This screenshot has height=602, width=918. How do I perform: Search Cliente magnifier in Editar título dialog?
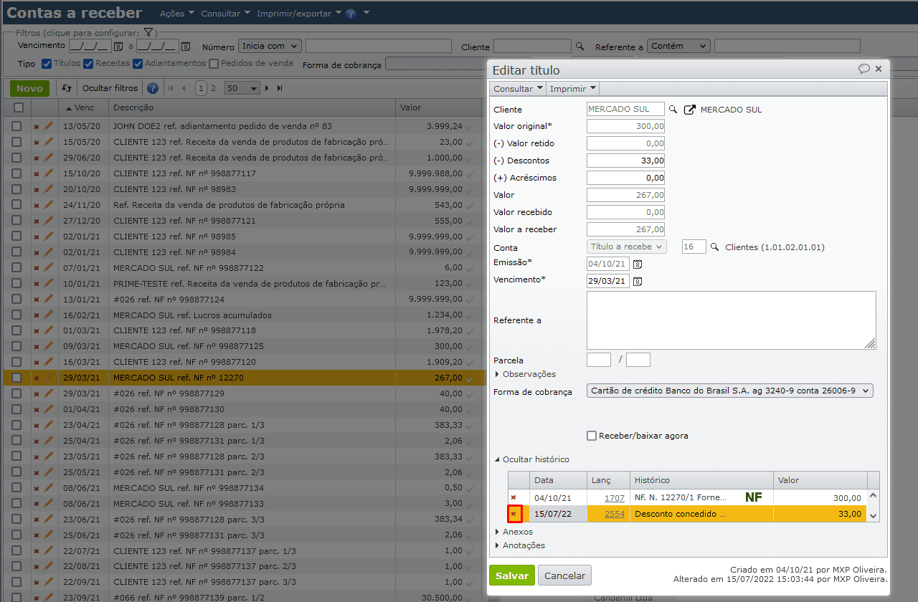pyautogui.click(x=673, y=110)
